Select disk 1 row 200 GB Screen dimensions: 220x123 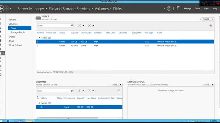[x=125, y=42]
